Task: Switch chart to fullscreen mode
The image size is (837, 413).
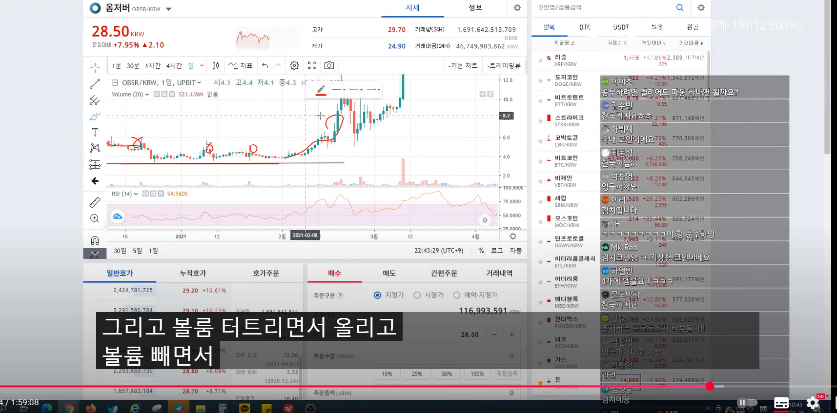Action: [x=312, y=65]
